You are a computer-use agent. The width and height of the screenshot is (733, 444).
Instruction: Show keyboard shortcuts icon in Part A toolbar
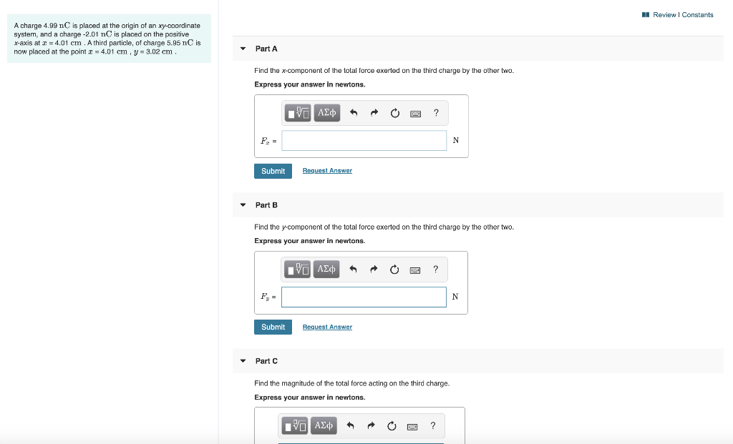point(416,114)
